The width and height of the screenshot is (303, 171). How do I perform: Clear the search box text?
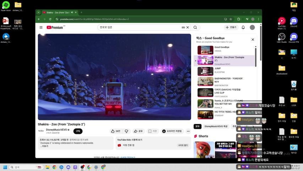pyautogui.click(x=188, y=27)
